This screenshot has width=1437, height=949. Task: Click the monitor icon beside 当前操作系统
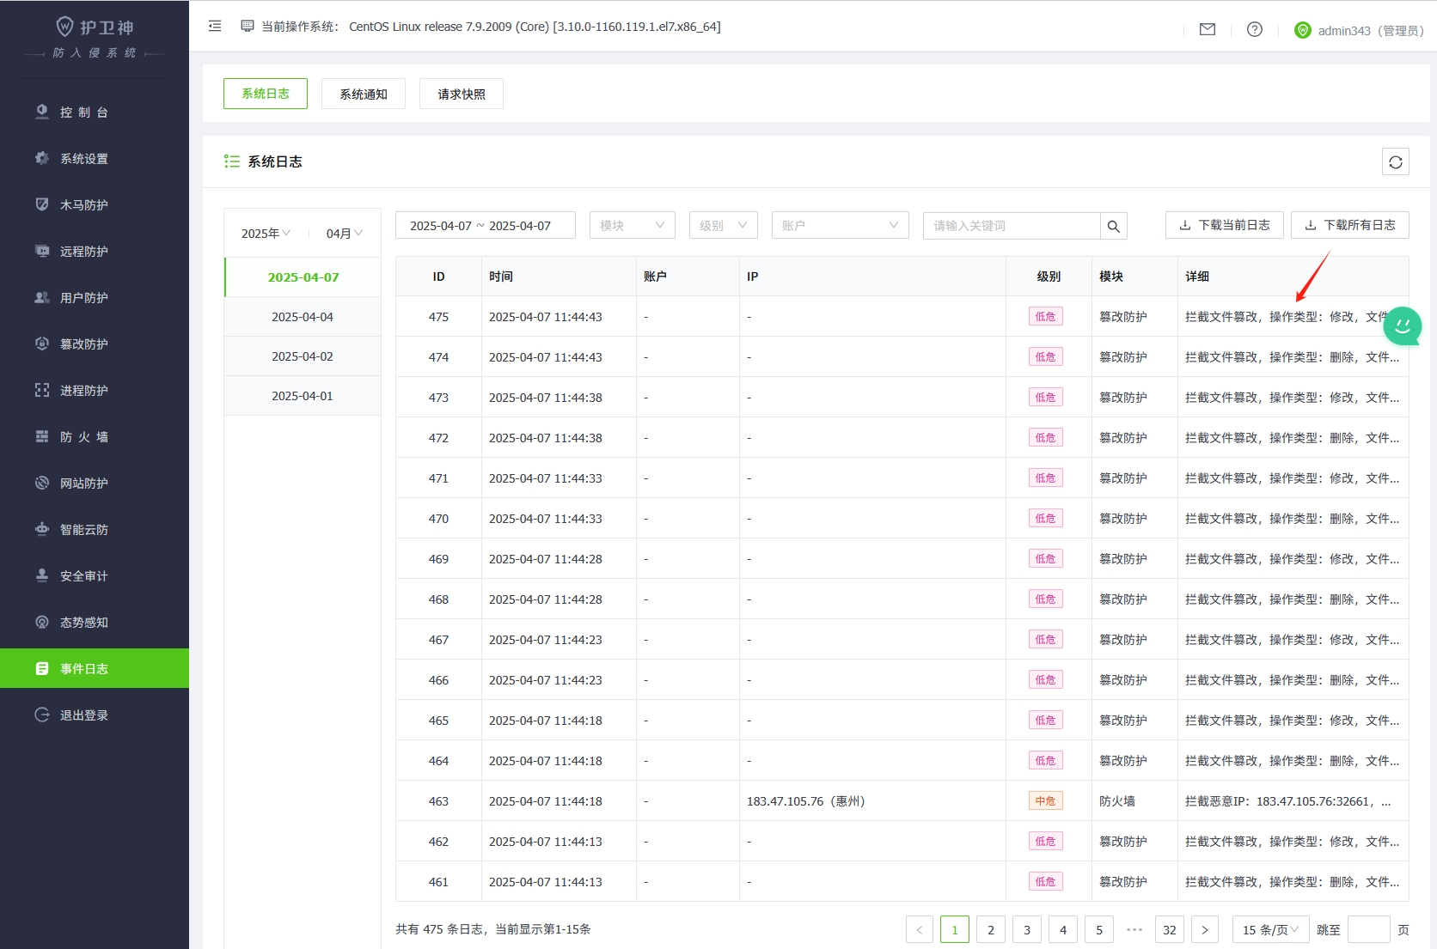pyautogui.click(x=248, y=27)
